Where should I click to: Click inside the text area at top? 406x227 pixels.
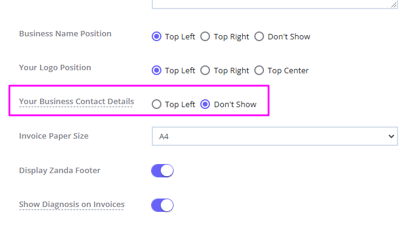275,4
